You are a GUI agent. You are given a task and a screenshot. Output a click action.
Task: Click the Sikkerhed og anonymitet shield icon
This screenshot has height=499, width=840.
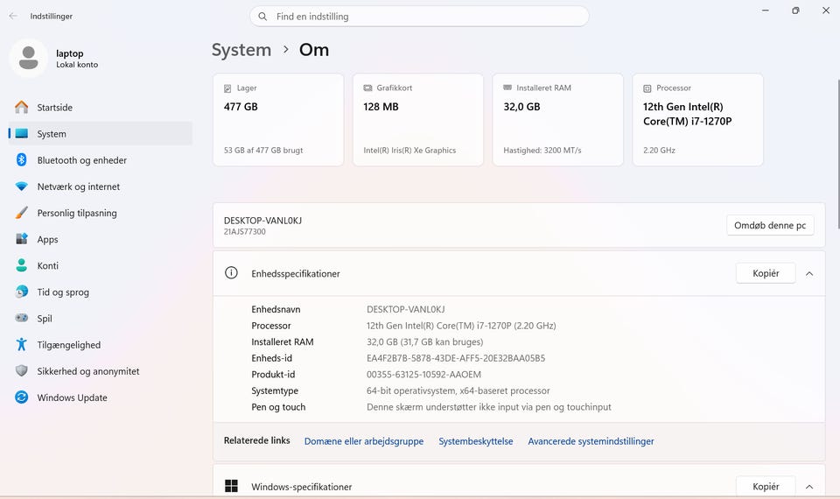coord(22,371)
